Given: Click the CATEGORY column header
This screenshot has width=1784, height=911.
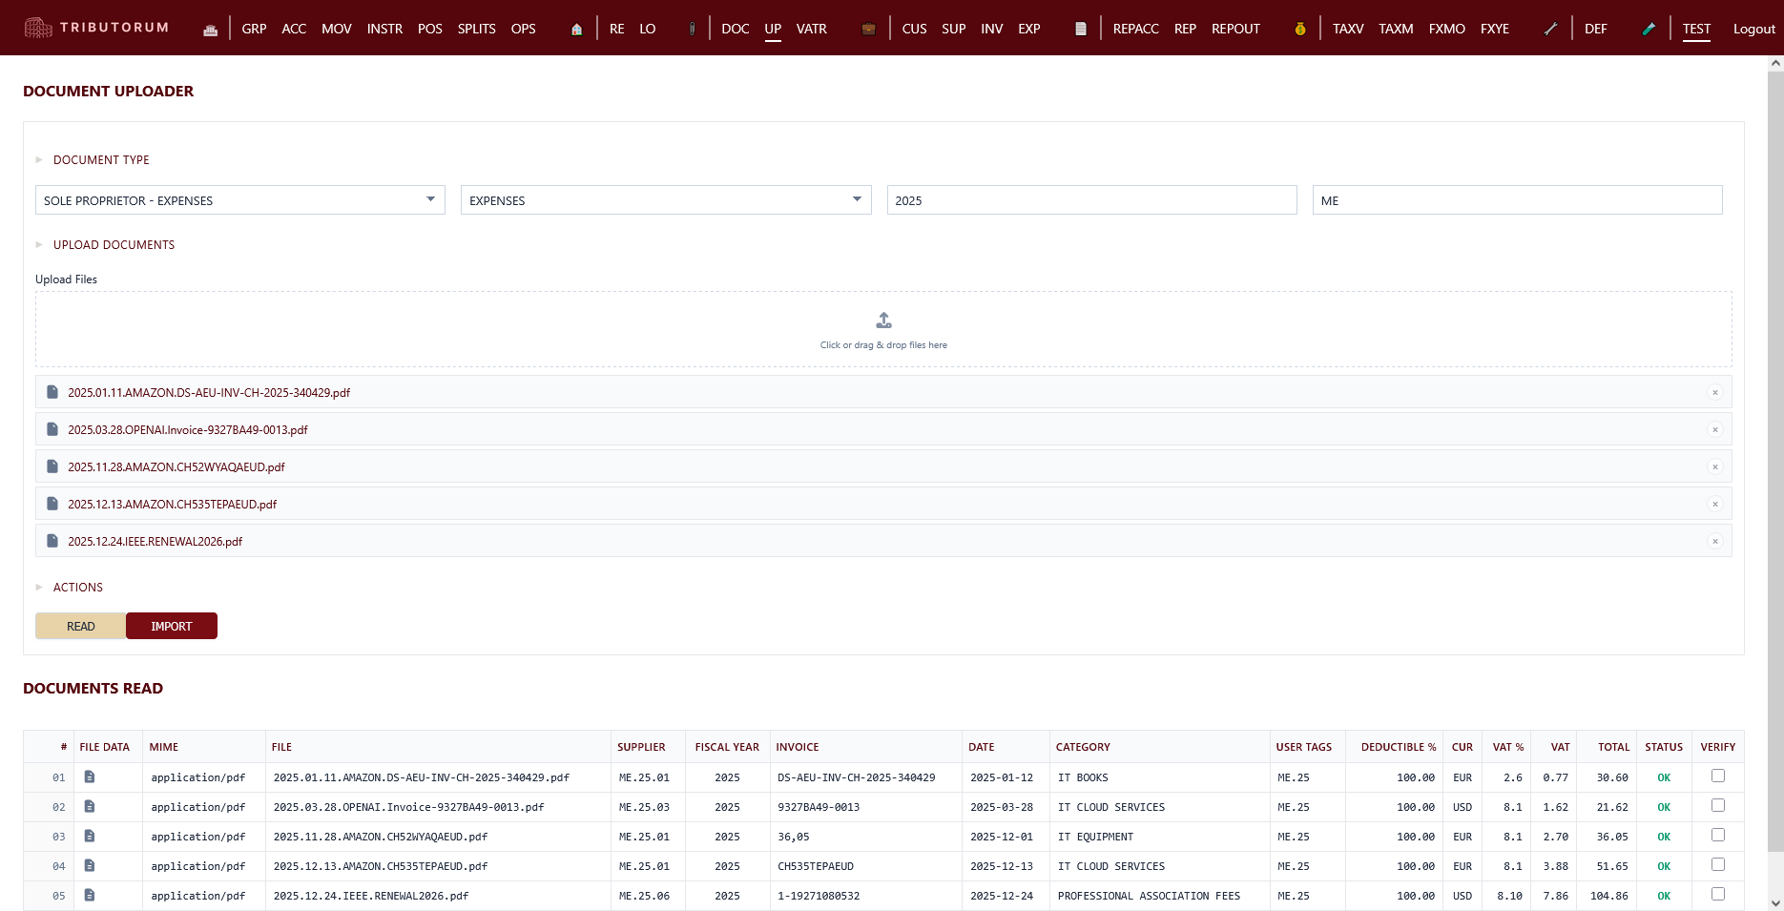Looking at the screenshot, I should (1083, 747).
